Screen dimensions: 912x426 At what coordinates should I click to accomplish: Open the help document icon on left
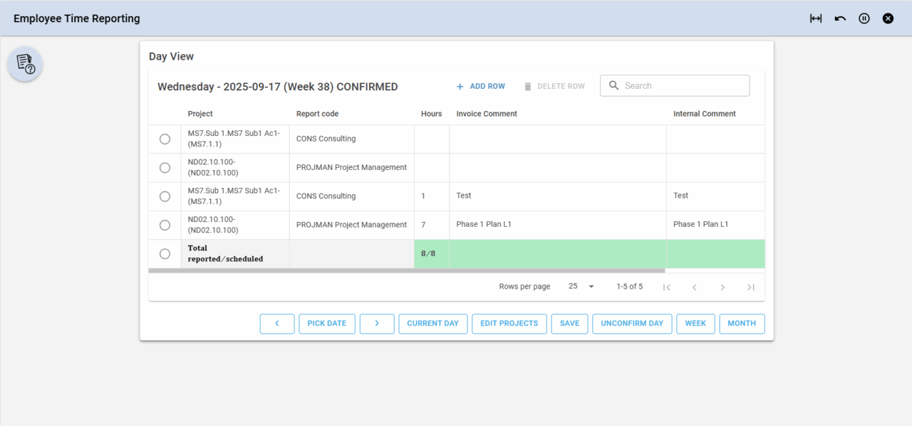(x=26, y=64)
